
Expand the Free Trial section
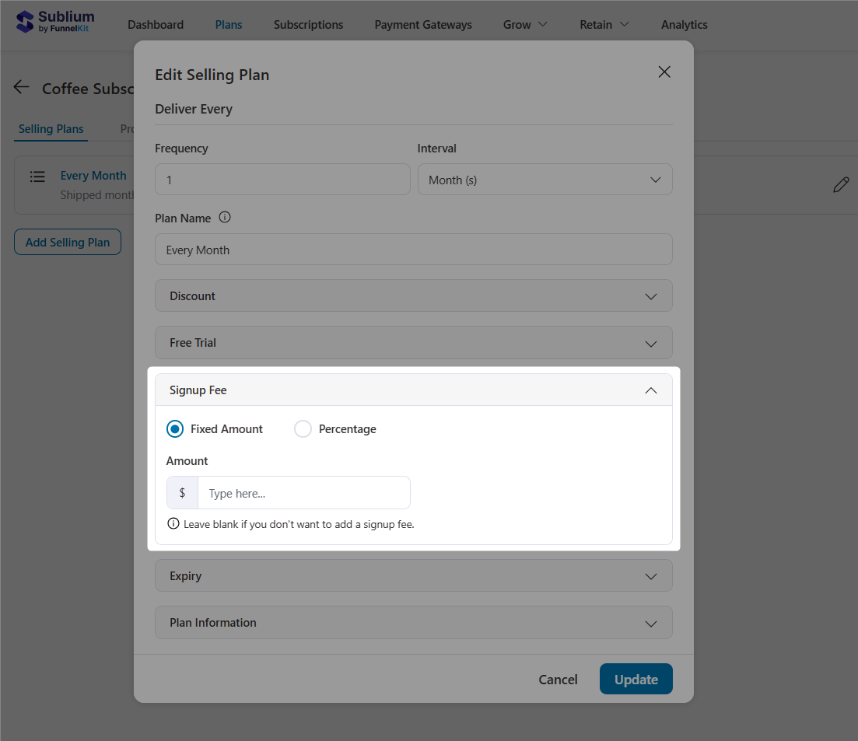tap(413, 342)
